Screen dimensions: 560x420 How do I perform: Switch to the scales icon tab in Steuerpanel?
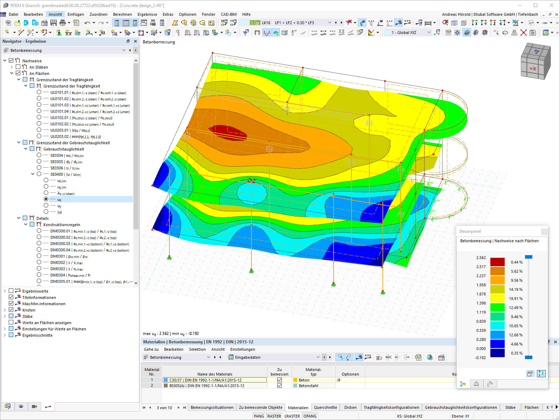pos(476,384)
